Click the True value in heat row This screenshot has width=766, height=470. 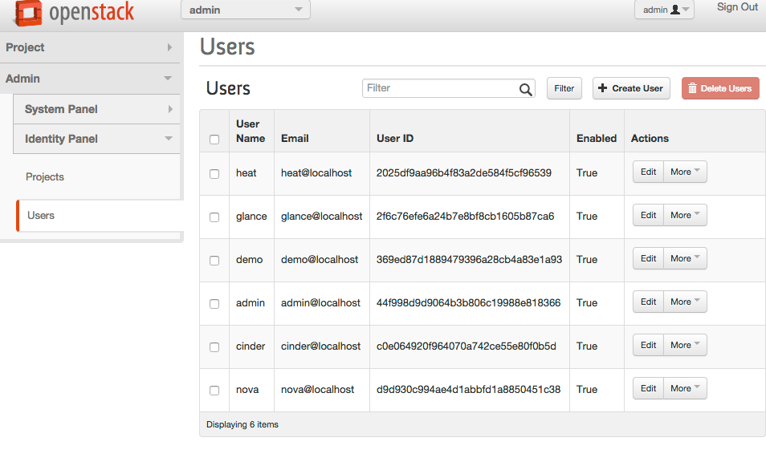[587, 172]
